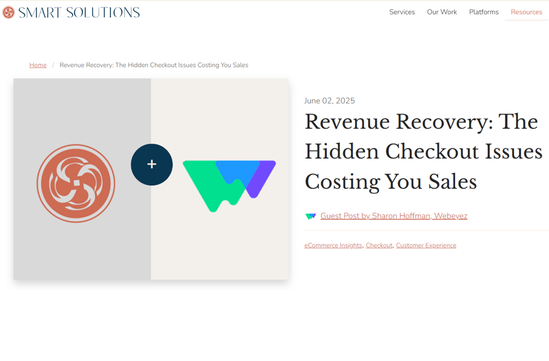
Task: Click the Webeyez icon beside the guest post author
Action: [310, 216]
